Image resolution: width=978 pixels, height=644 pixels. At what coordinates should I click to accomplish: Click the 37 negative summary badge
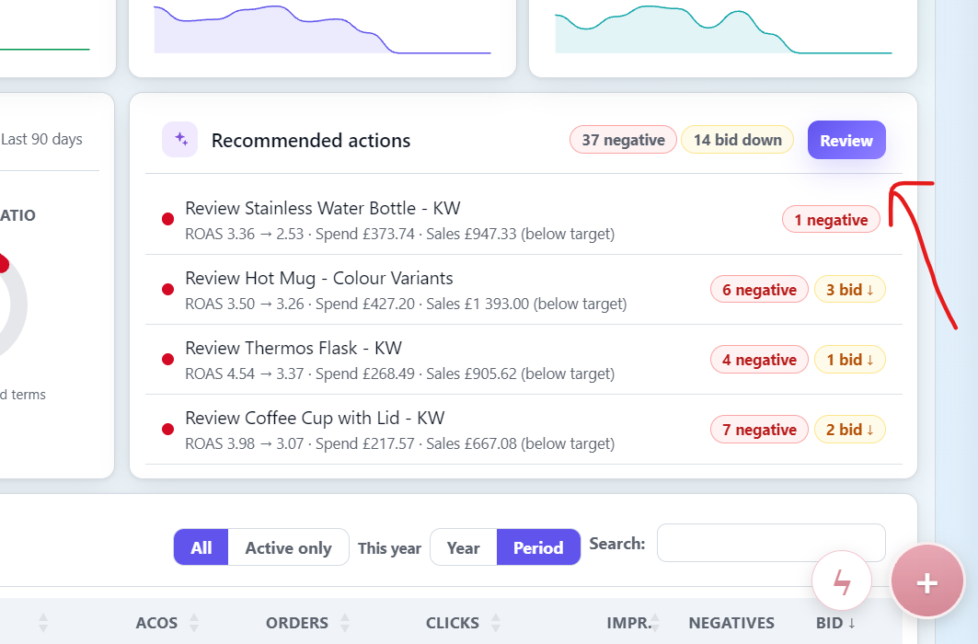tap(623, 140)
